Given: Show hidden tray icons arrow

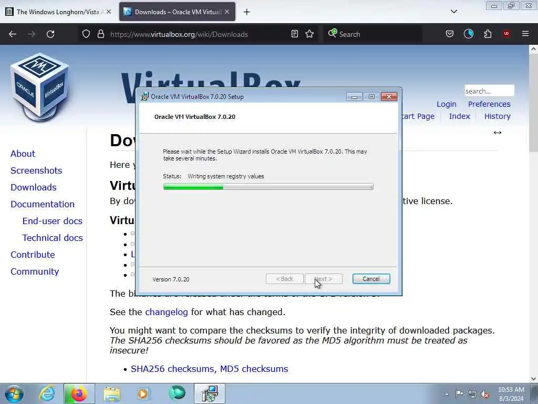Looking at the screenshot, I should point(447,395).
